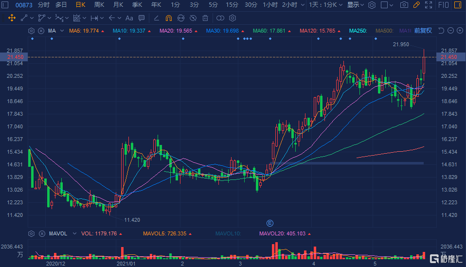The width and height of the screenshot is (466, 267).
Task: Take a chart screenshot with camera icon
Action: 404,5
